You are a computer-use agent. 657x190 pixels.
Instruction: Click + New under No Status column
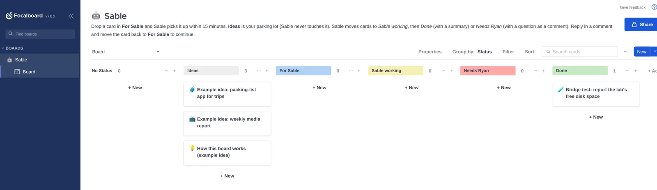click(x=135, y=88)
